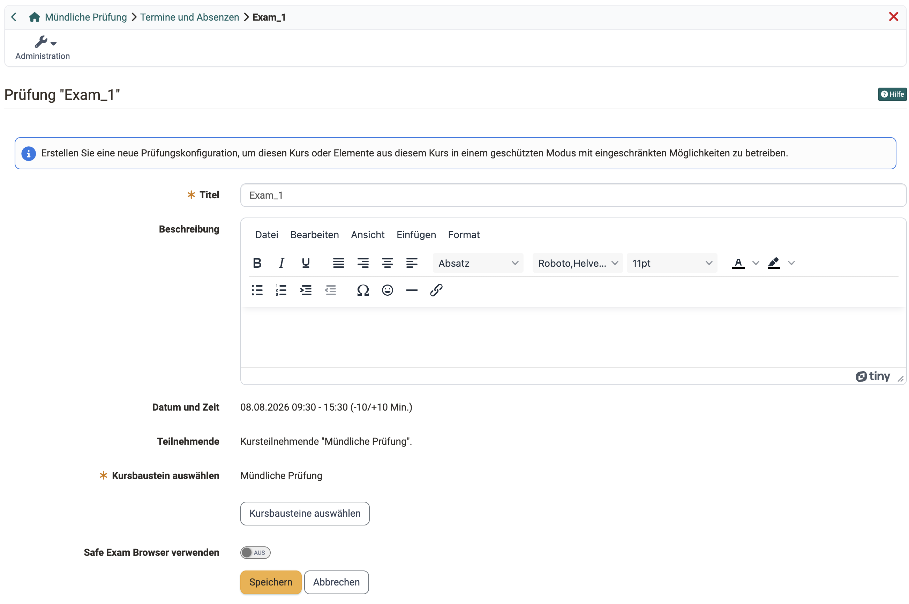Click into the Beschreibung editor area
The image size is (909, 604).
point(573,337)
